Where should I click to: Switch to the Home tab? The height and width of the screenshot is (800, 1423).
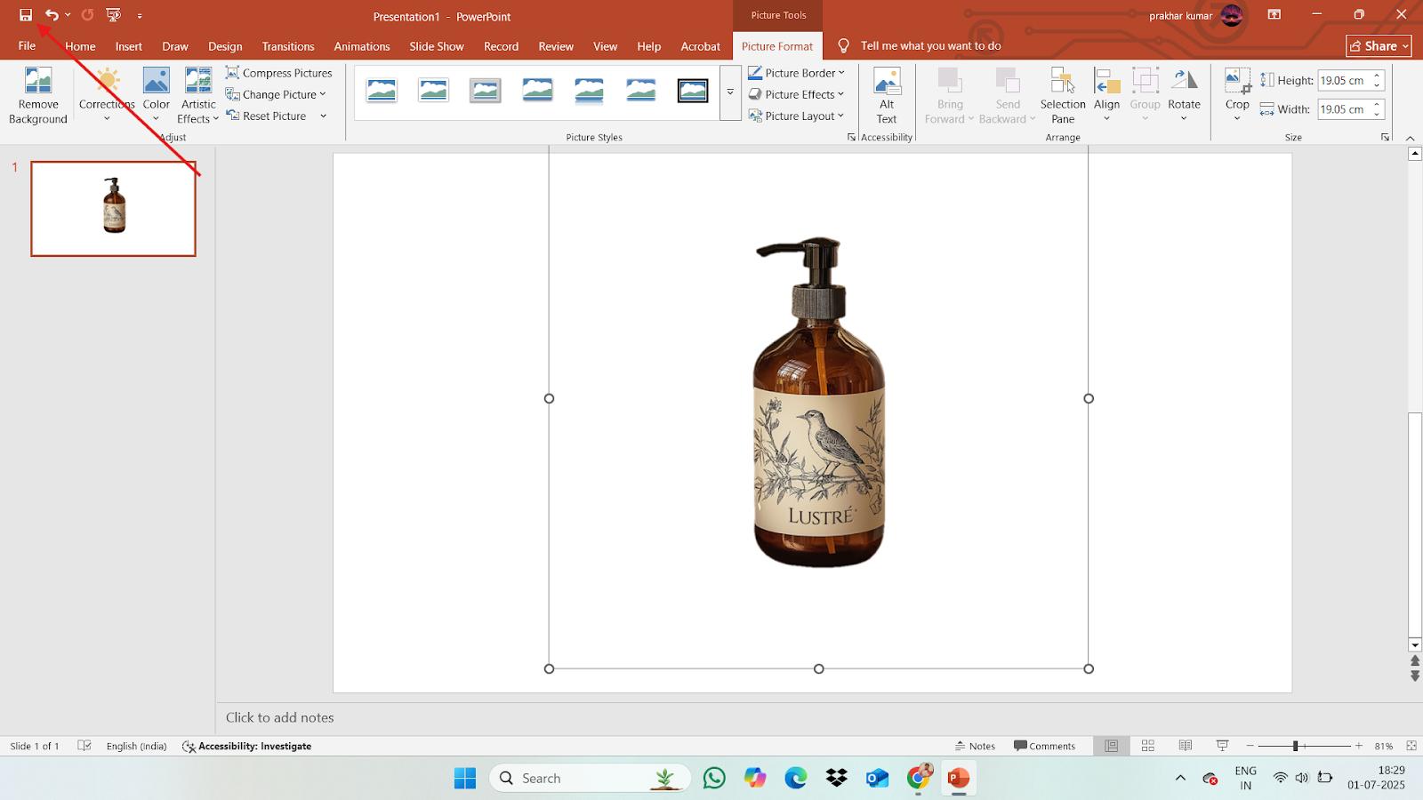(80, 46)
